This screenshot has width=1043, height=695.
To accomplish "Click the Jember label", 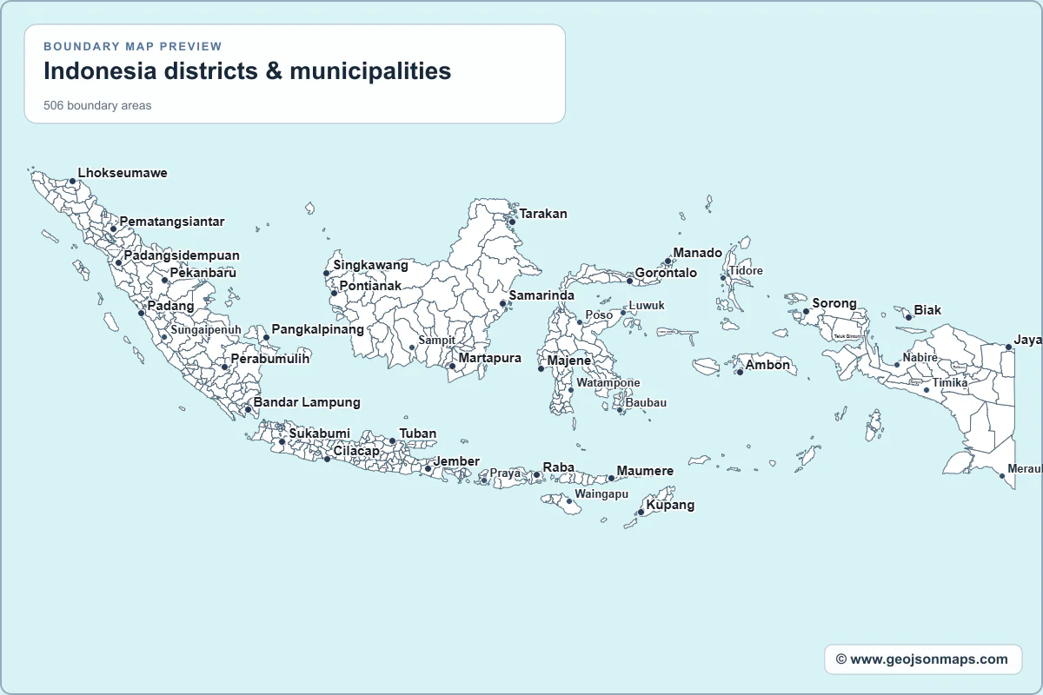I will (457, 461).
